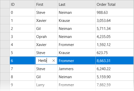Image resolution: width=134 pixels, height=91 pixels.
Task: Select the Frommer cell in row 4
Action: (76, 44)
